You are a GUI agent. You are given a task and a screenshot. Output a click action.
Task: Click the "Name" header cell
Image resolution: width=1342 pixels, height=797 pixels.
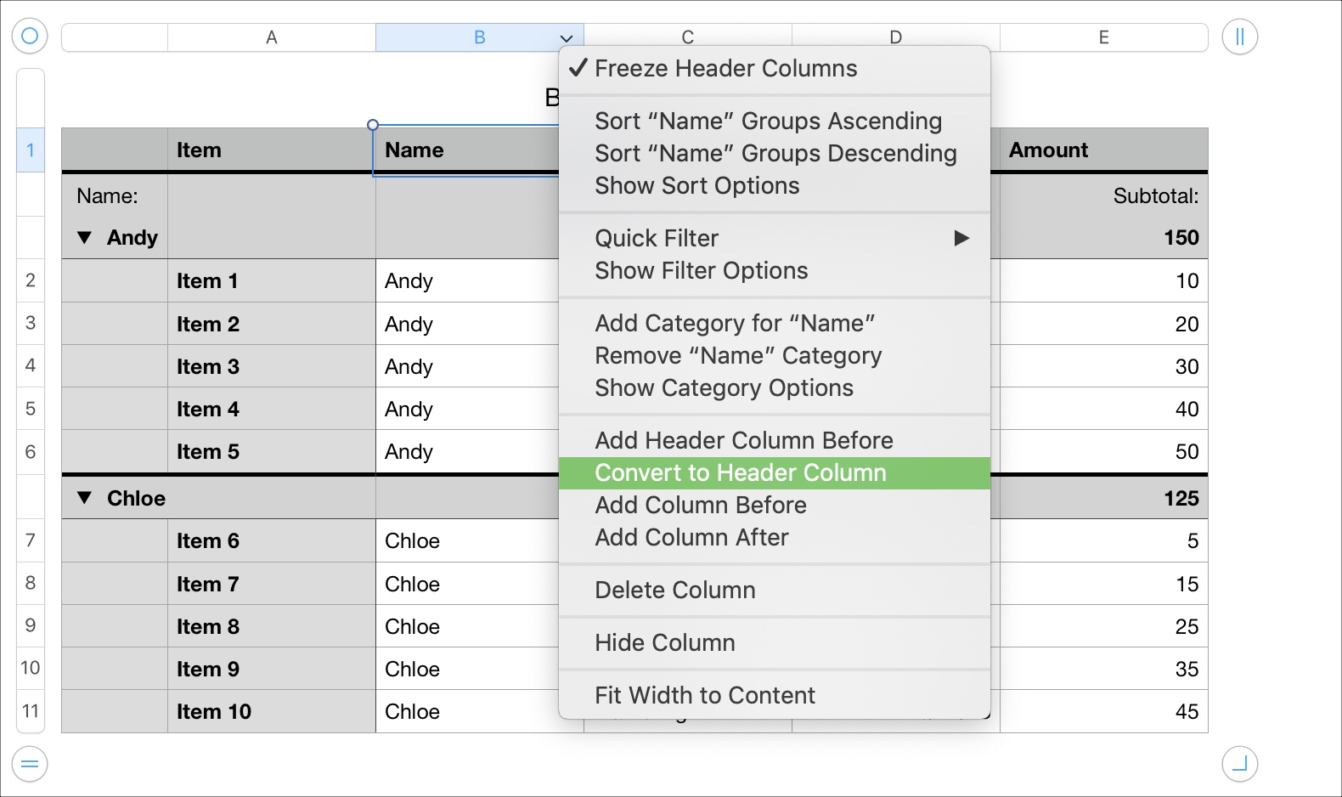466,150
